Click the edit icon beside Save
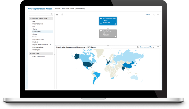The image size is (189, 109). point(62,14)
